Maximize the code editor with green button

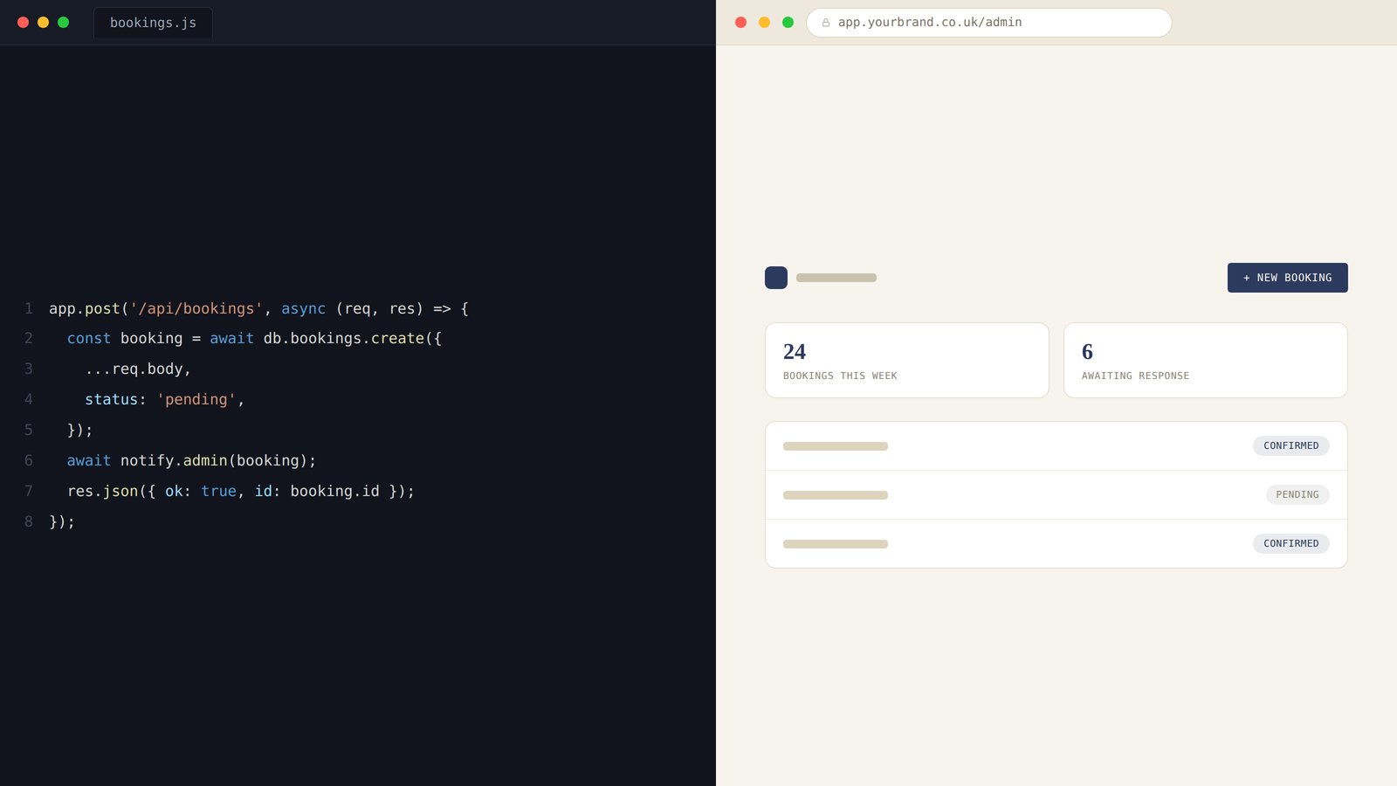(63, 23)
